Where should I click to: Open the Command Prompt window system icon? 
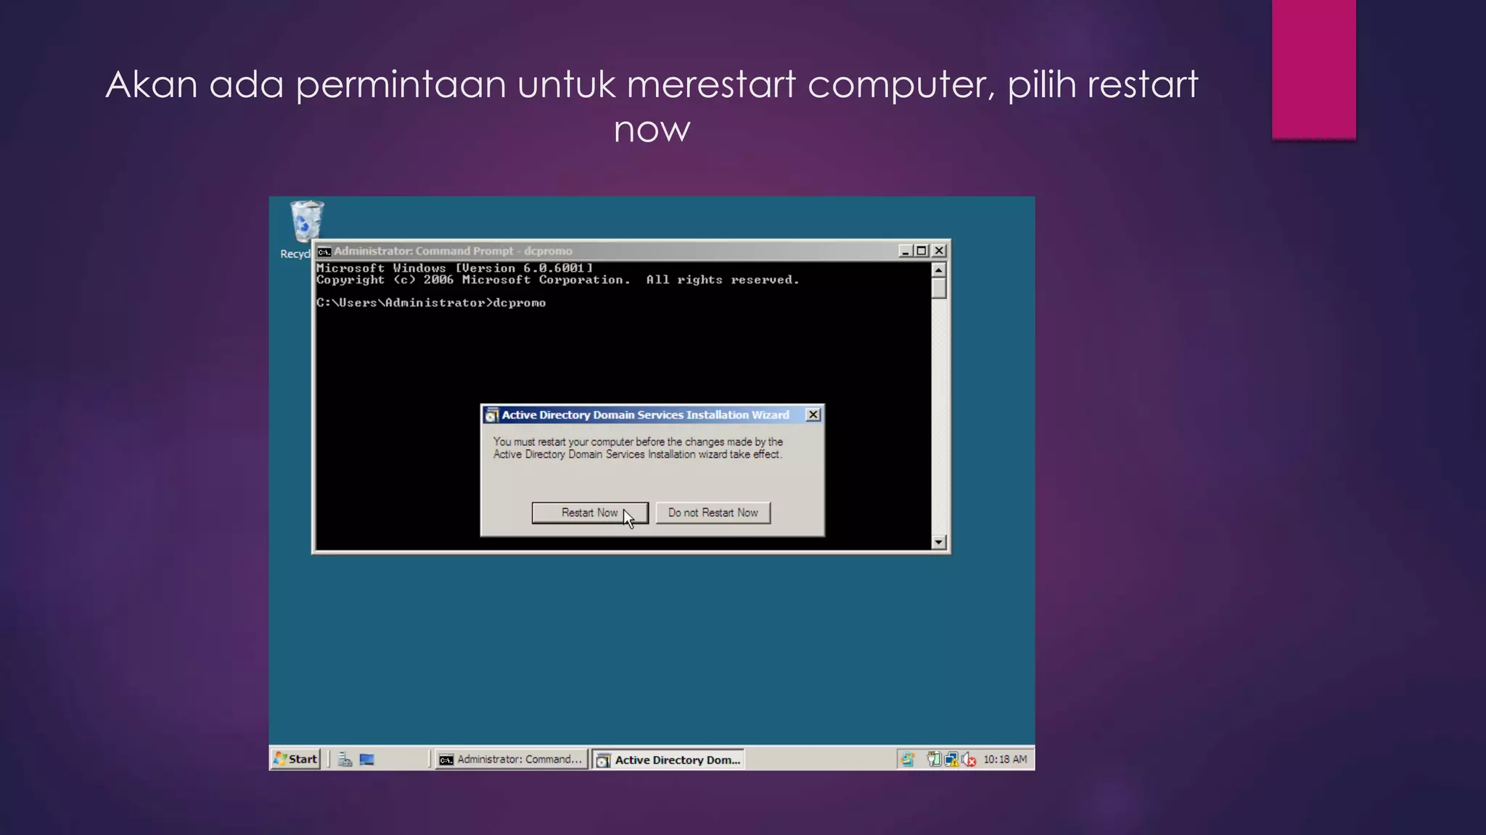(324, 252)
